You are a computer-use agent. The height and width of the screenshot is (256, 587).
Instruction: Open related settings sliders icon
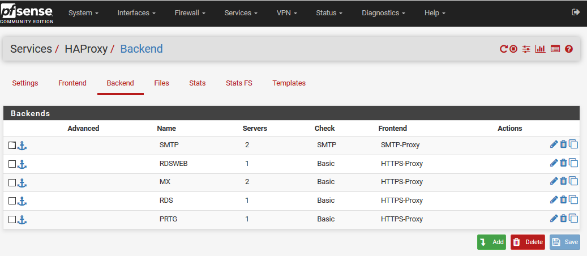tap(526, 49)
